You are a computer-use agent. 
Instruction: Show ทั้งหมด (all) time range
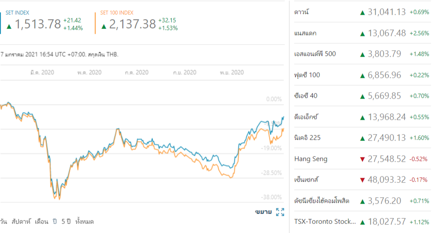pyautogui.click(x=84, y=221)
